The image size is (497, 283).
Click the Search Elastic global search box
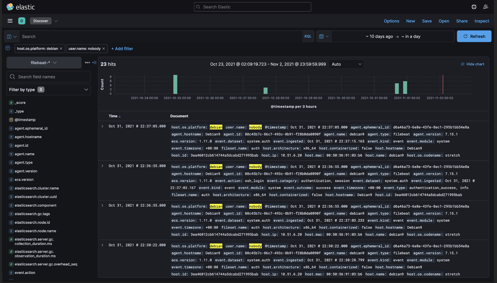pos(253,7)
